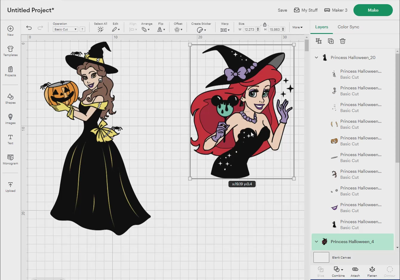Click the Flatten tool
400x280 pixels.
(372, 271)
